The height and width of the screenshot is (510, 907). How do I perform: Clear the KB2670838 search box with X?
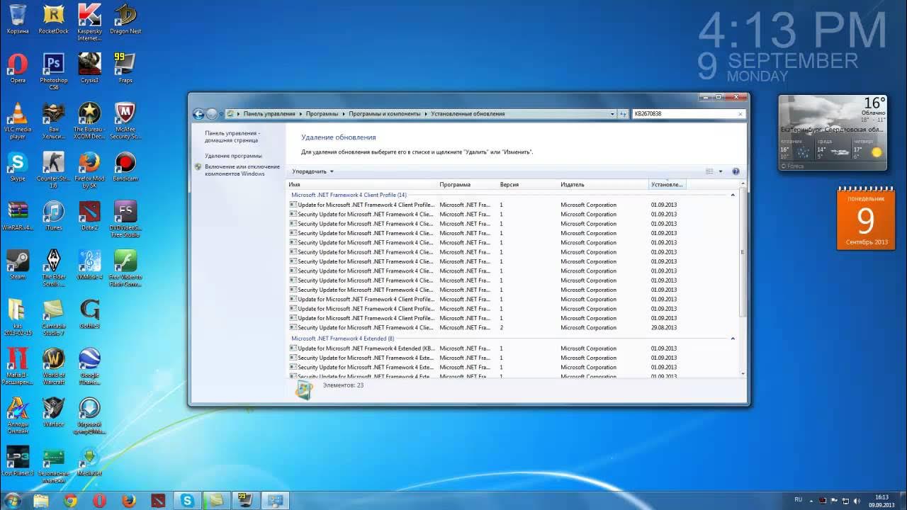(740, 113)
